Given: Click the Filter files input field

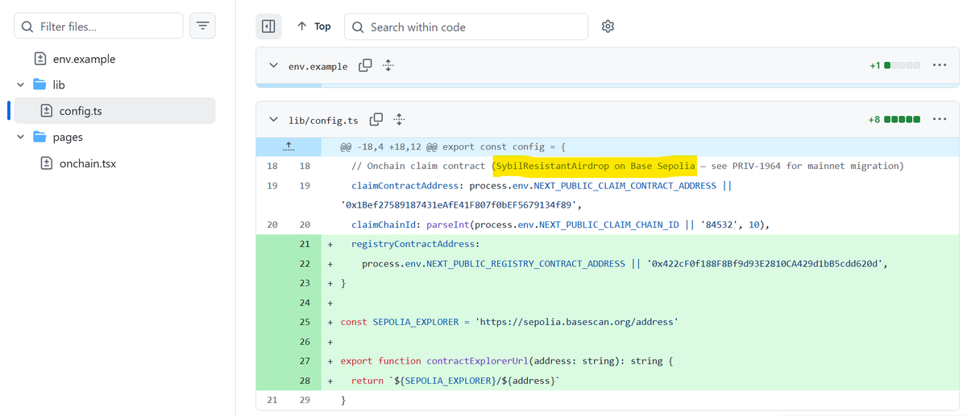Looking at the screenshot, I should (x=99, y=27).
